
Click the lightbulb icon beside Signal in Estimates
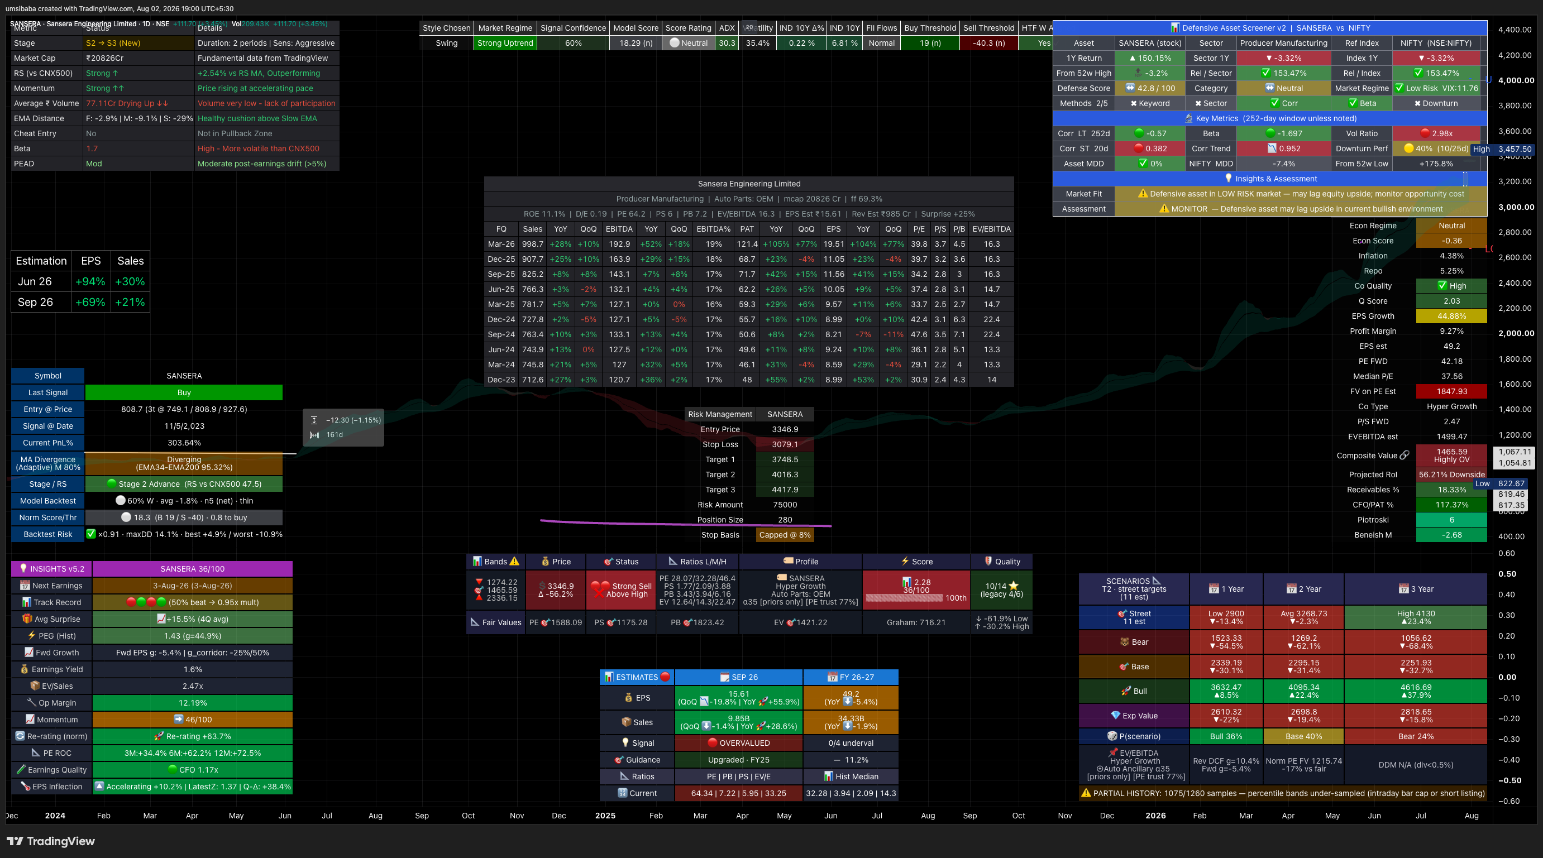pyautogui.click(x=625, y=742)
